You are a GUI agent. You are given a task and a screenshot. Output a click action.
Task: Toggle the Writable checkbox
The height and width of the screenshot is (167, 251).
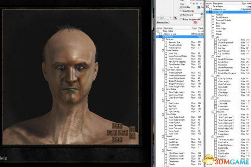click(181, 7)
